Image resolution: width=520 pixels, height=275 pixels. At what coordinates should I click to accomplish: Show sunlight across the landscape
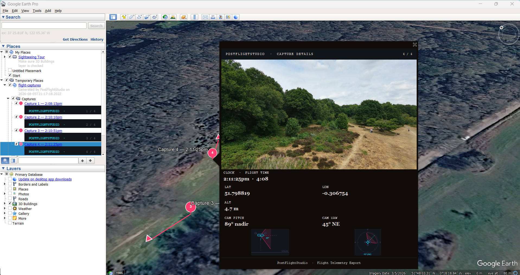point(173,17)
